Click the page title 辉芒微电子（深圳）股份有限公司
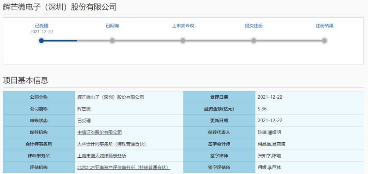The width and height of the screenshot is (368, 174). pyautogui.click(x=60, y=7)
